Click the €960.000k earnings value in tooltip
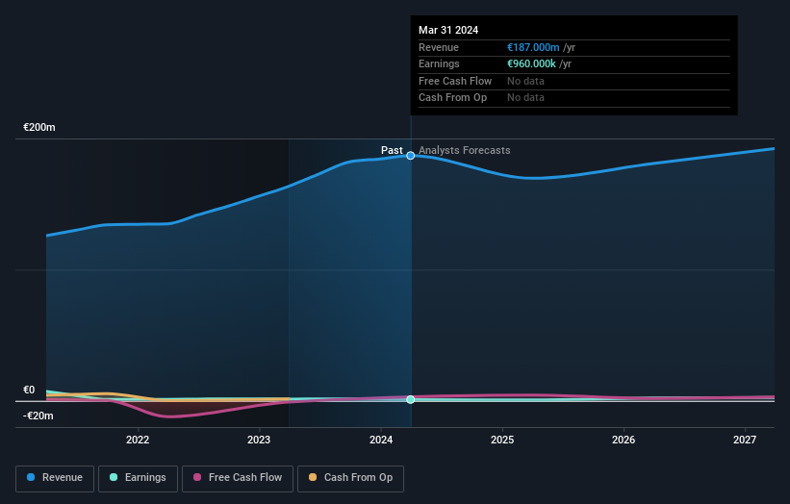The image size is (790, 504). [531, 63]
